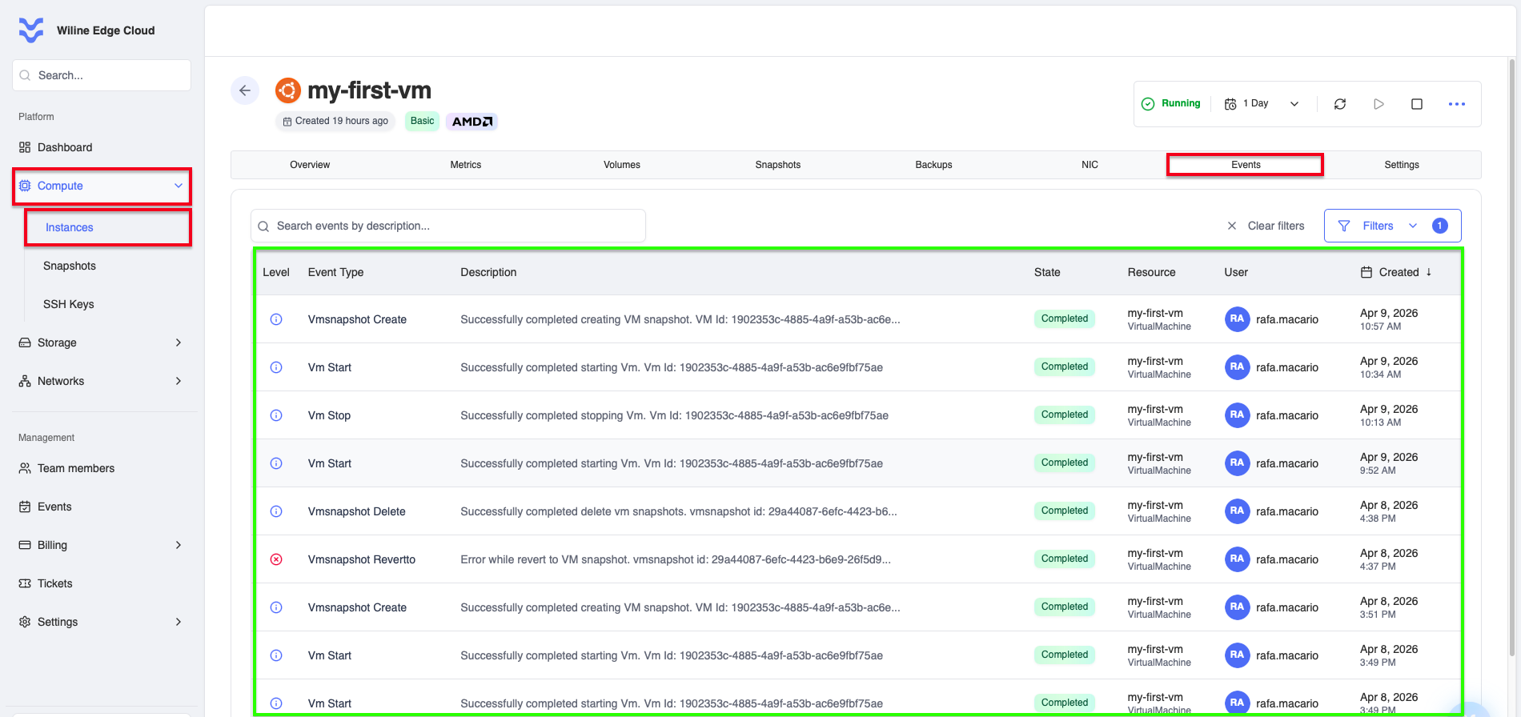
Task: Click the Basic plan badge
Action: pos(422,121)
